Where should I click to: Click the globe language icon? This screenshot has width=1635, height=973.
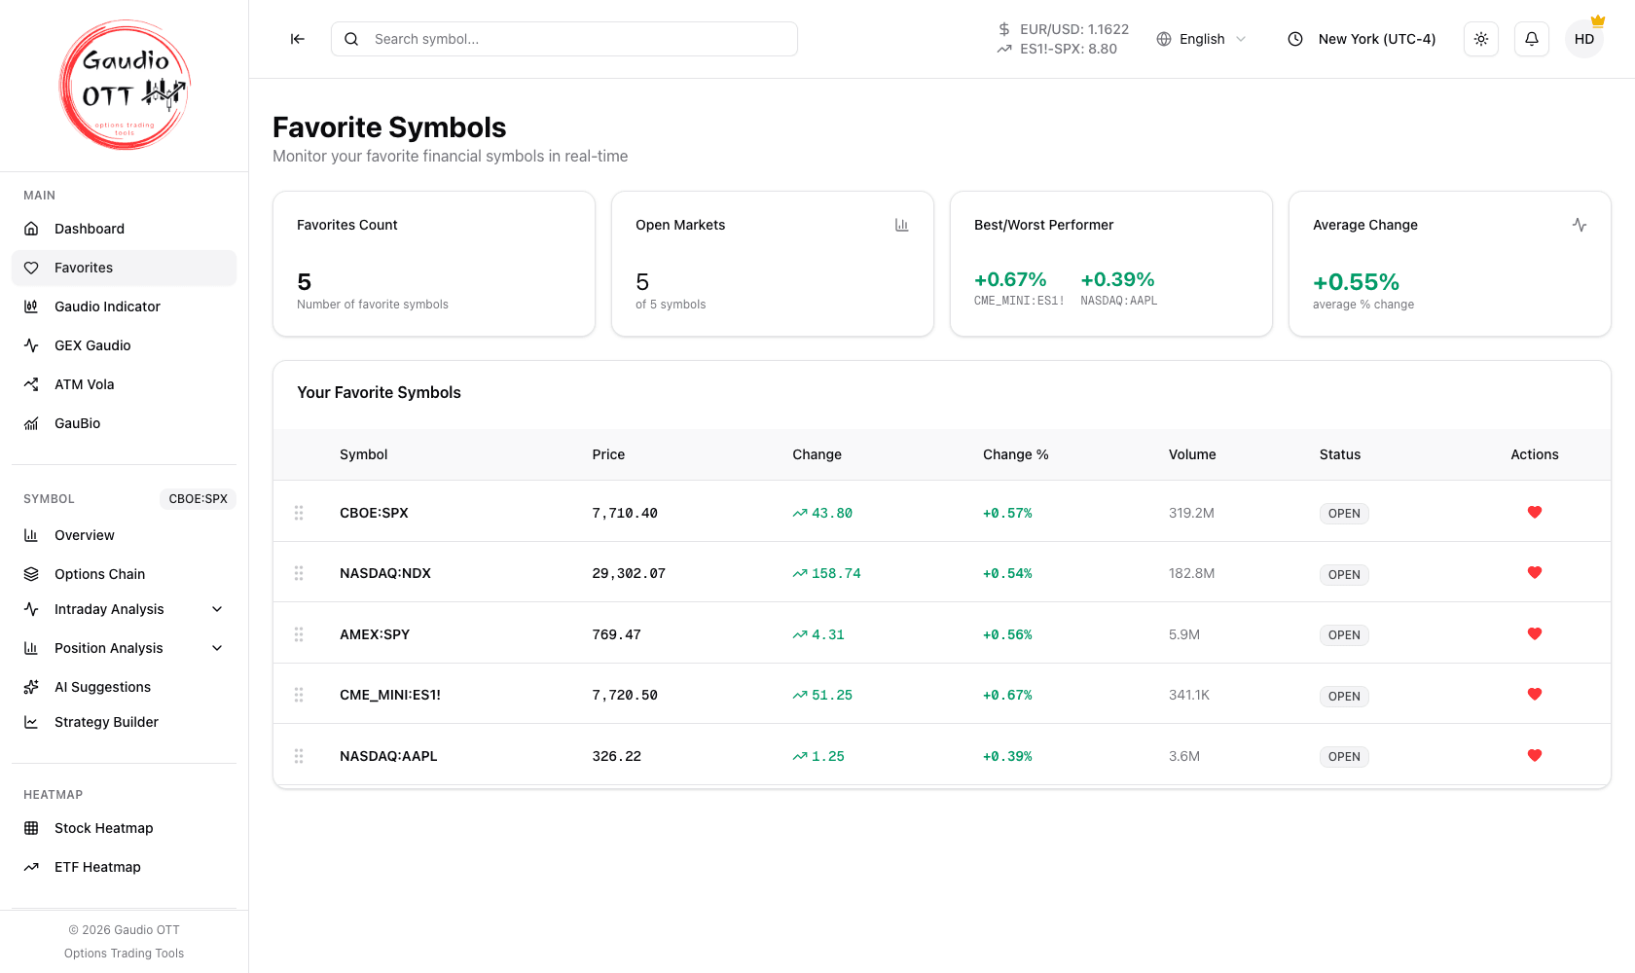click(1164, 39)
